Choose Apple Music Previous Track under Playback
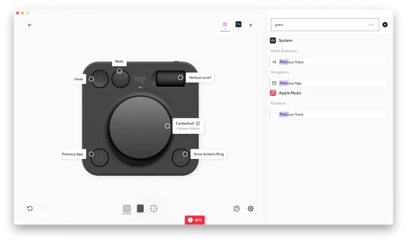The height and width of the screenshot is (243, 407). (x=329, y=114)
